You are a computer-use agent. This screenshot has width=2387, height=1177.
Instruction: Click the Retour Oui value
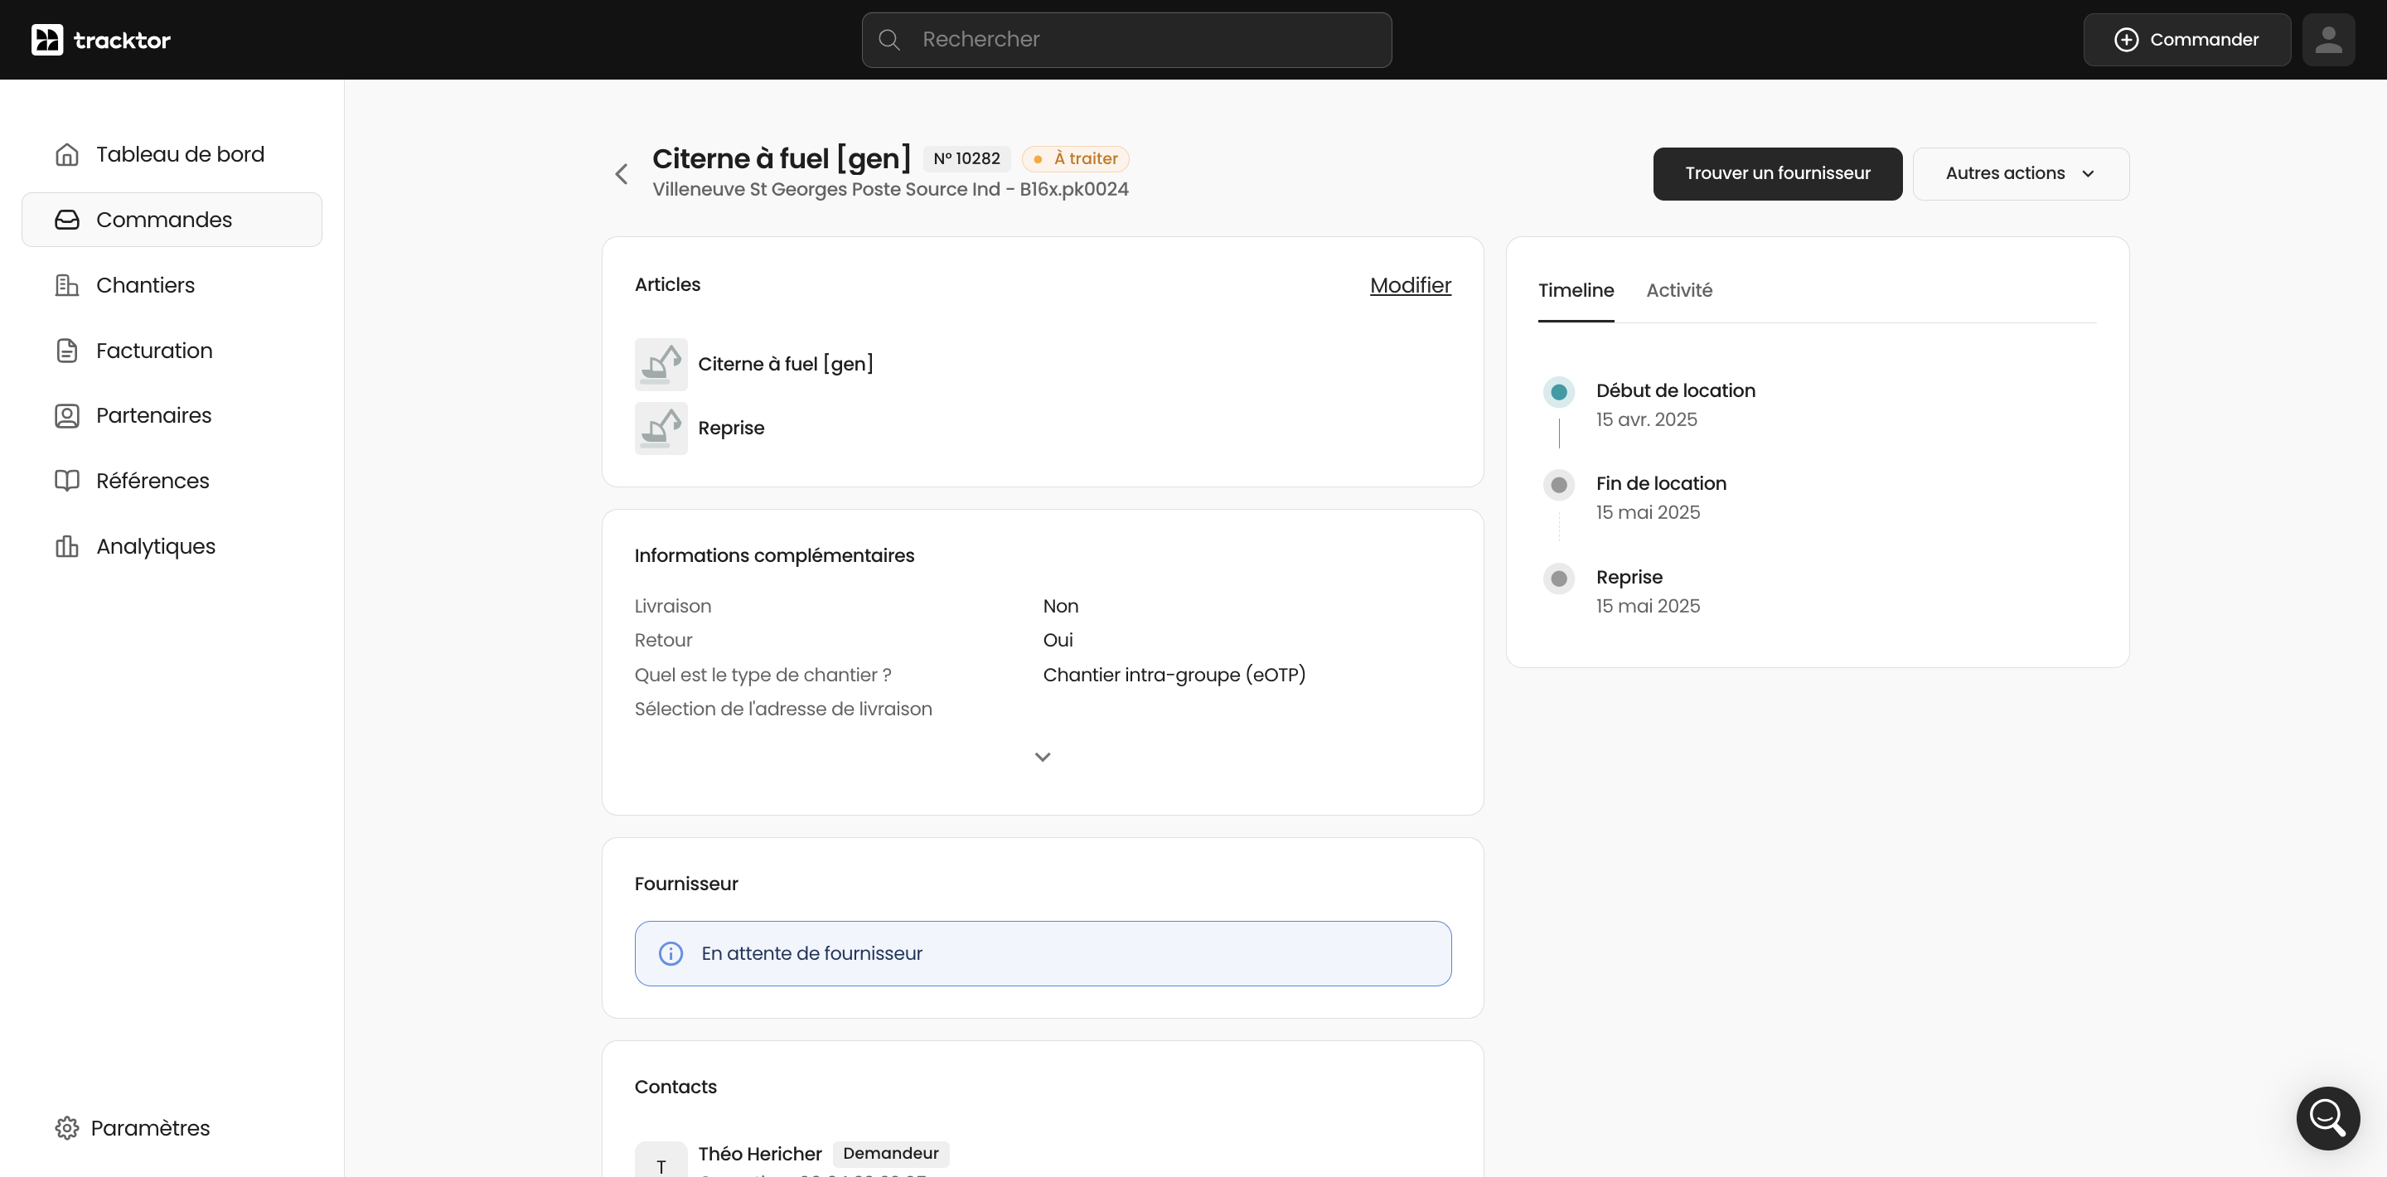1058,641
